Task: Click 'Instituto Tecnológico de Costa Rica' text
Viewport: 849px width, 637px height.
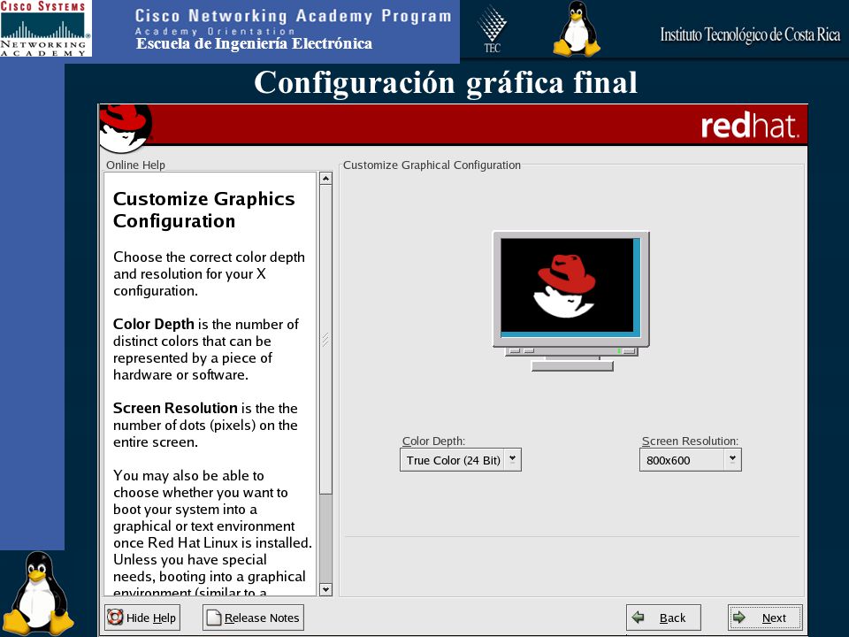Action: 750,35
